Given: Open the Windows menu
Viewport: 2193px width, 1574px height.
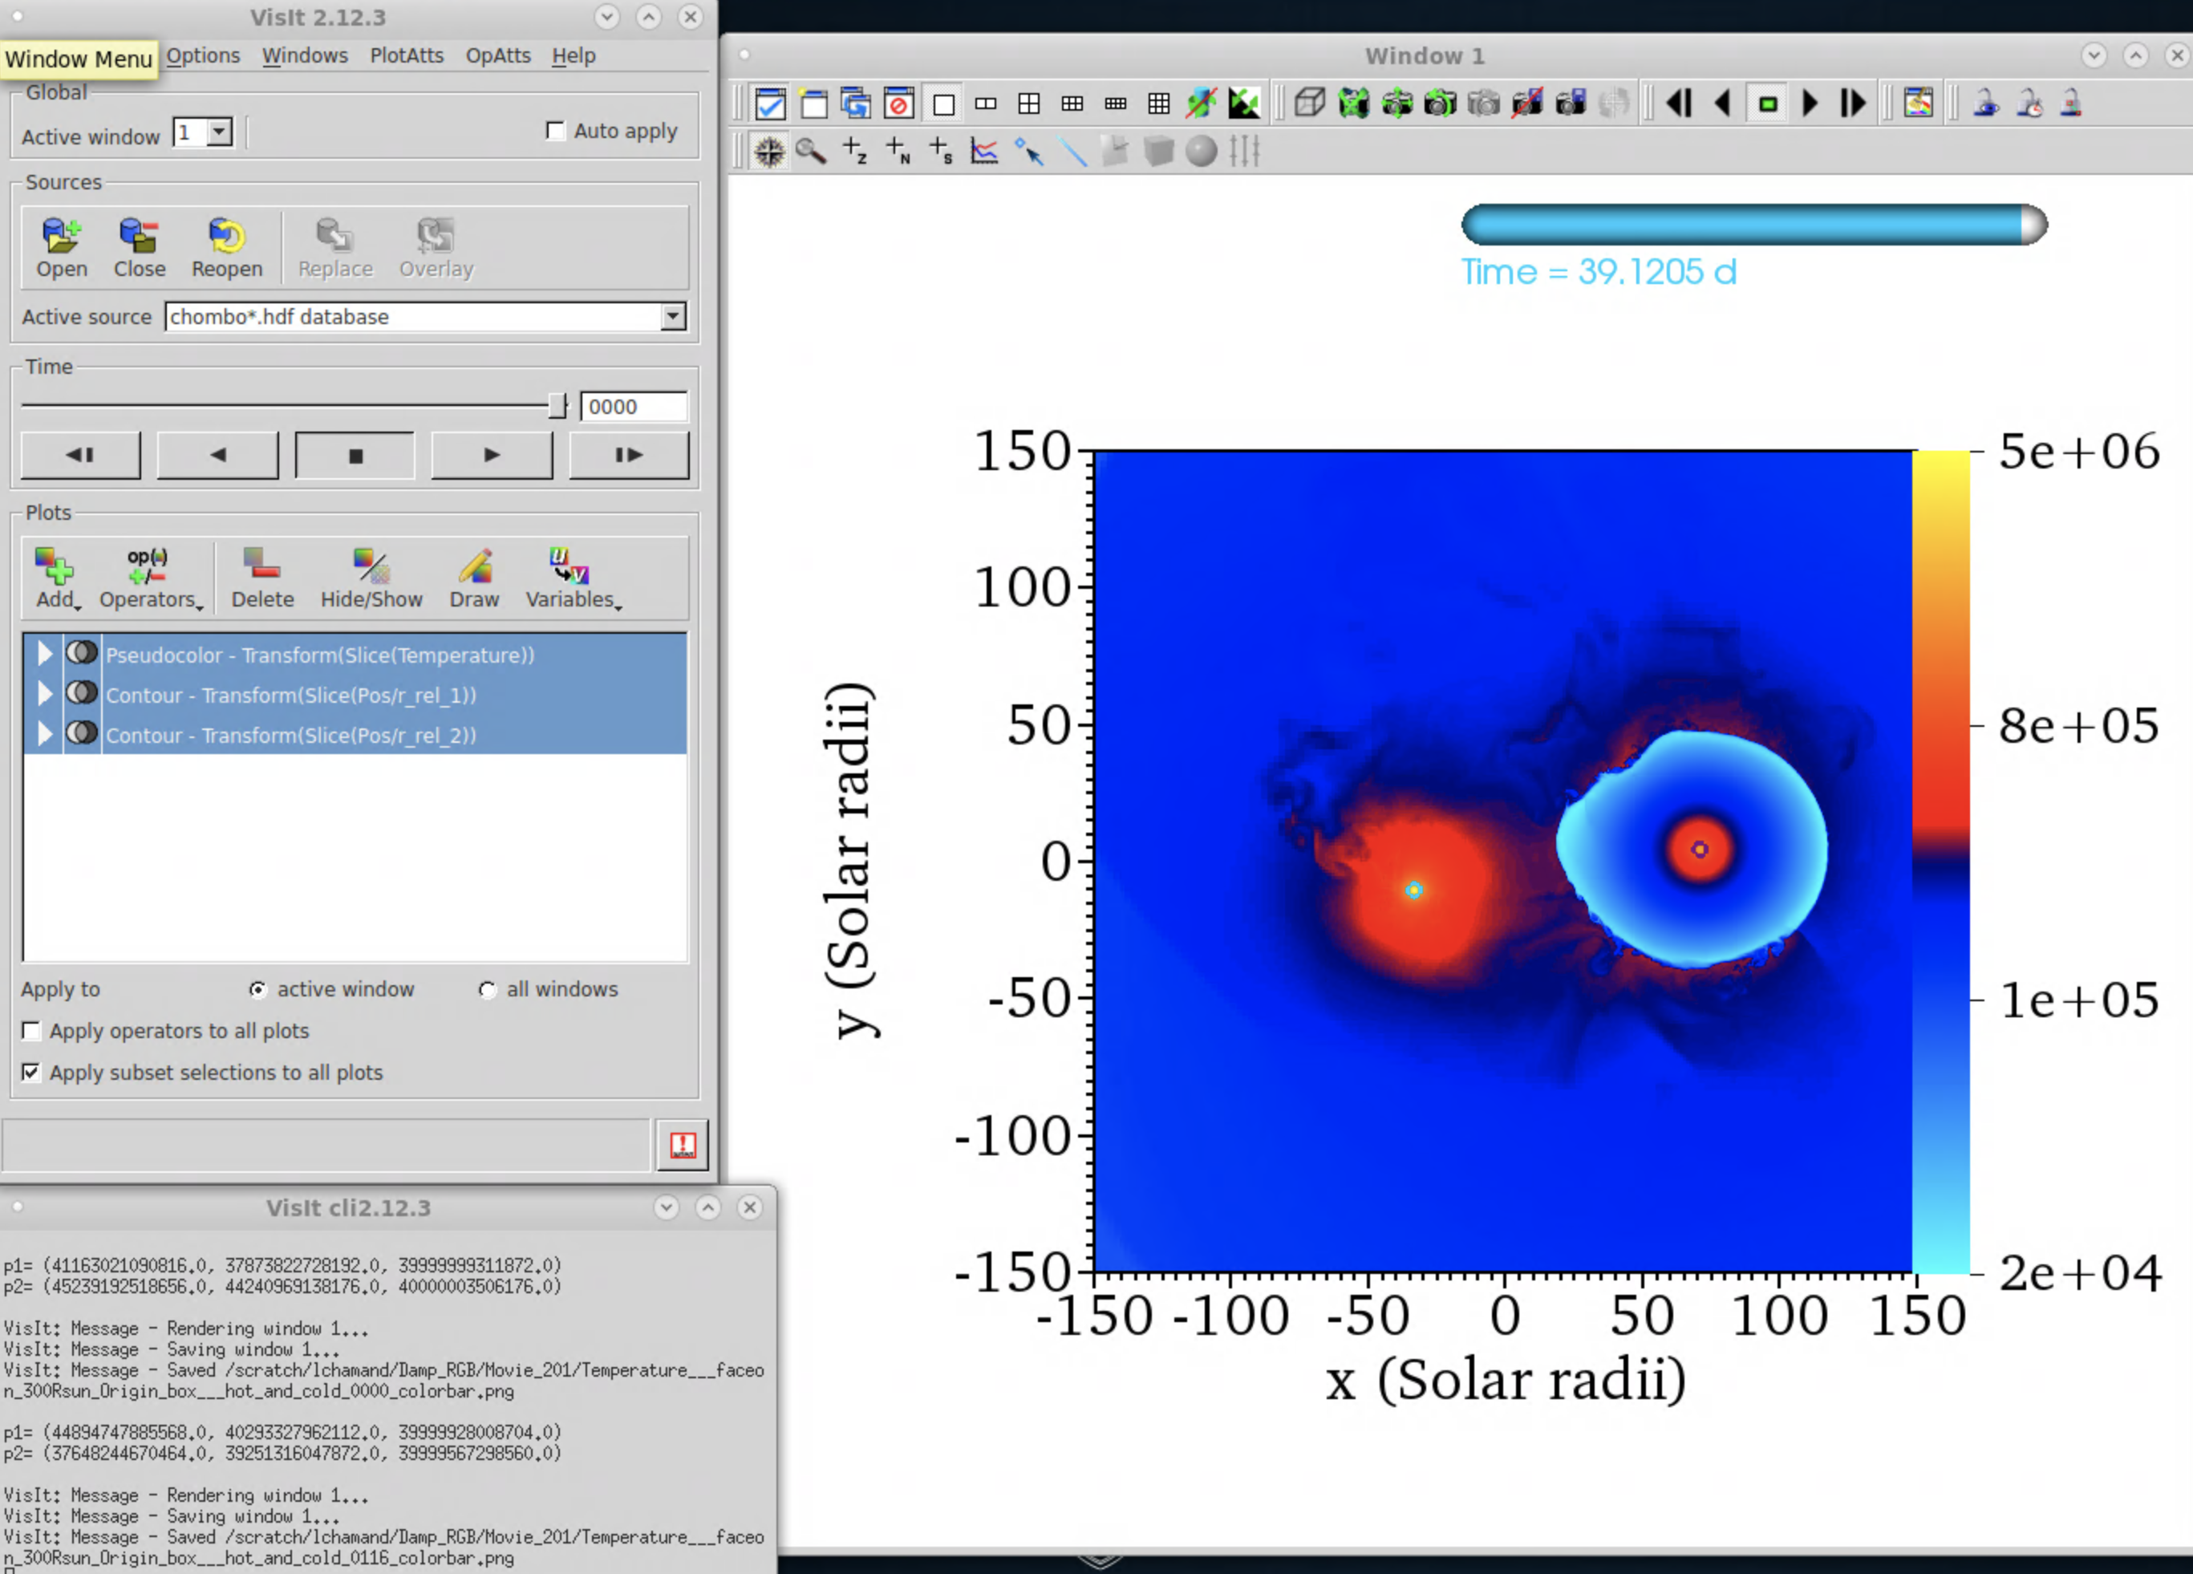Looking at the screenshot, I should 305,56.
